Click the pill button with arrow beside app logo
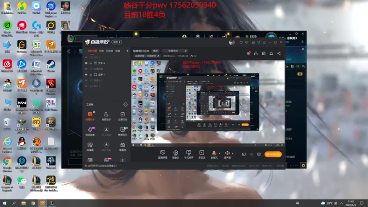This screenshot has width=368, height=207. [117, 42]
